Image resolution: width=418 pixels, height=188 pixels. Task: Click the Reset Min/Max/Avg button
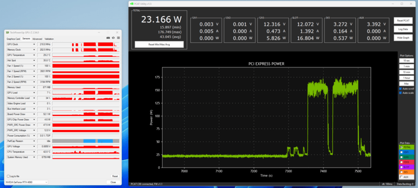pos(159,44)
